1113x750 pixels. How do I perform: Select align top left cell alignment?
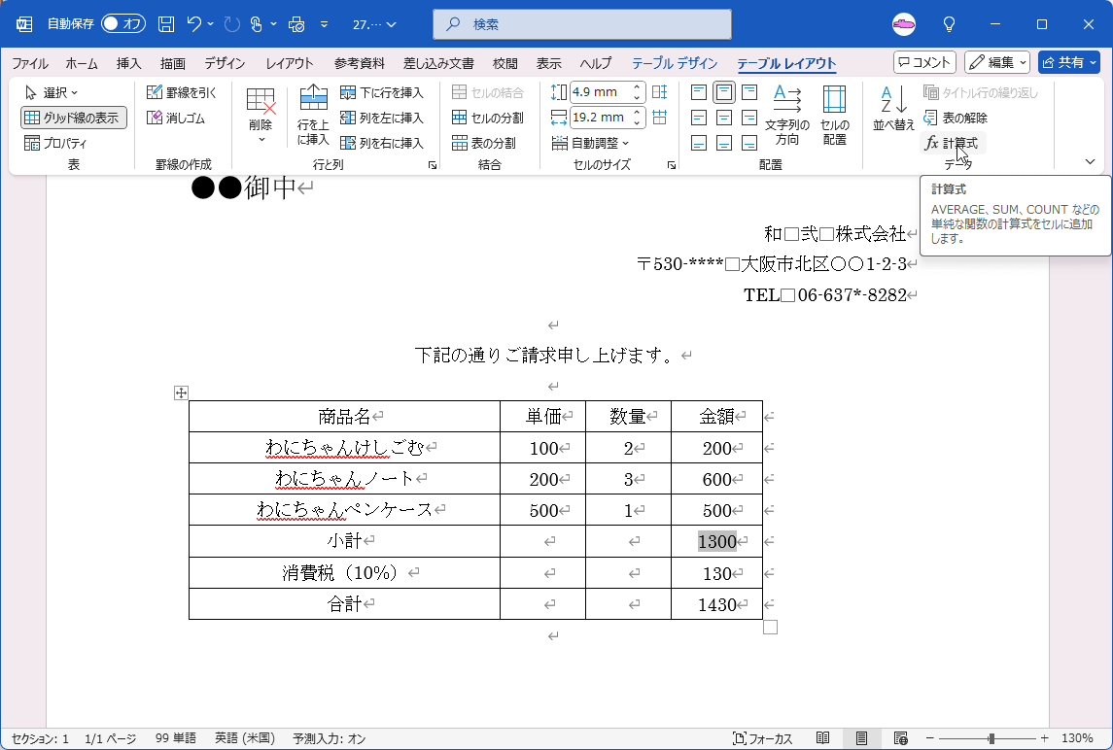699,92
